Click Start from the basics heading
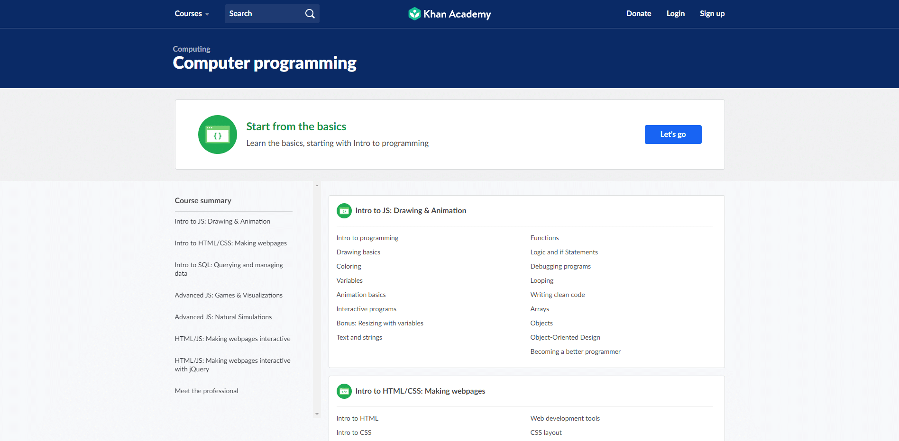This screenshot has height=441, width=899. 296,126
